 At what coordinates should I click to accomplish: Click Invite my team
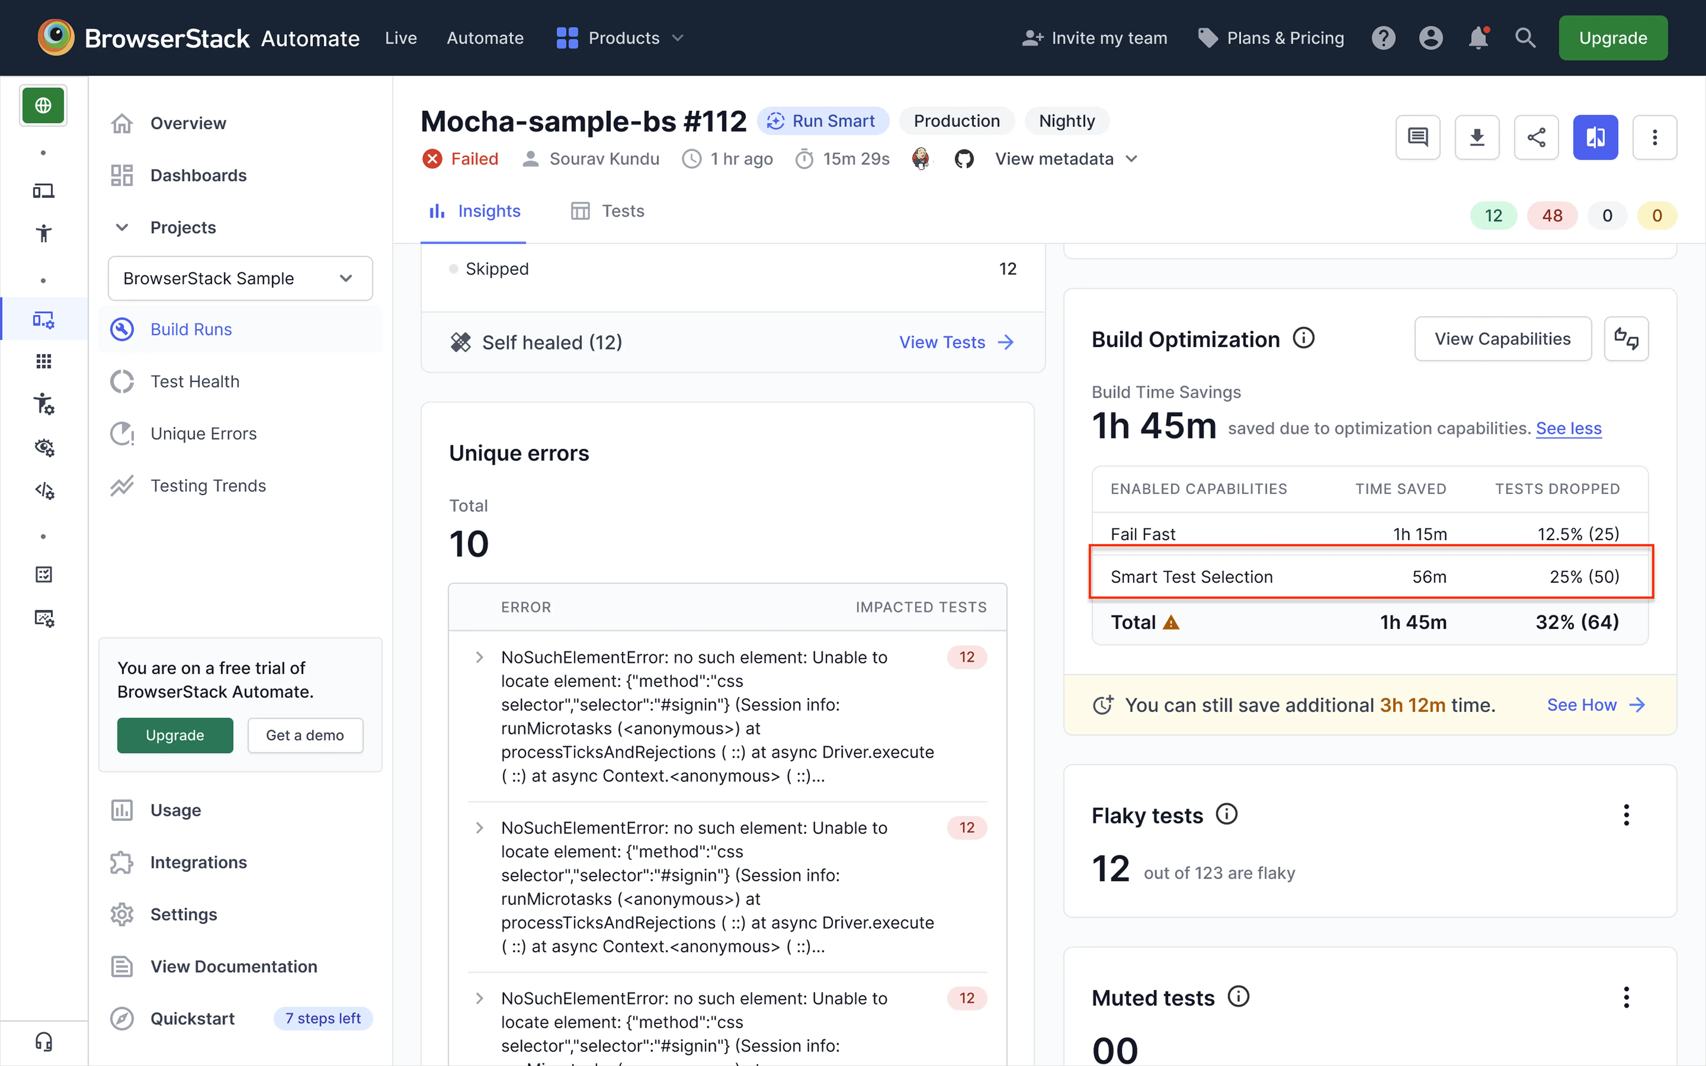click(1095, 38)
